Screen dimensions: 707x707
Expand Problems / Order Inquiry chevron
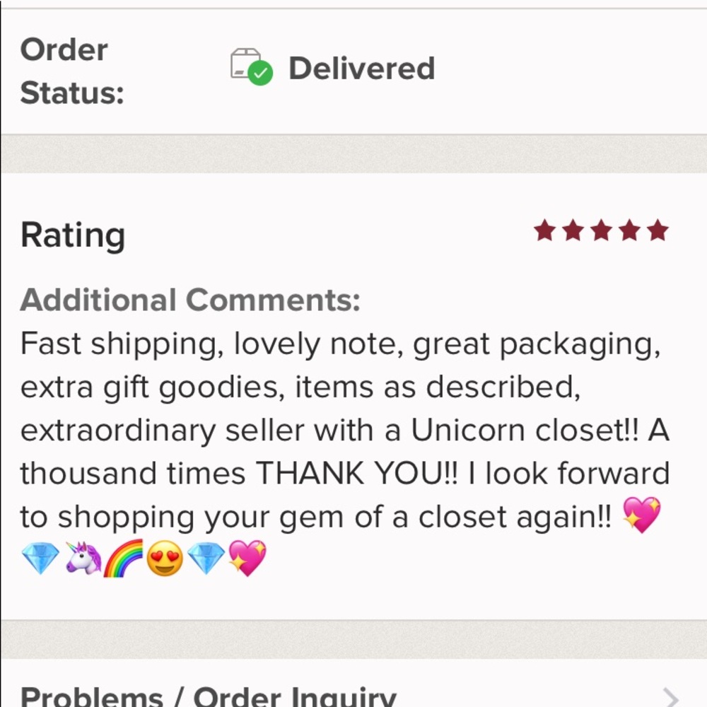click(671, 698)
